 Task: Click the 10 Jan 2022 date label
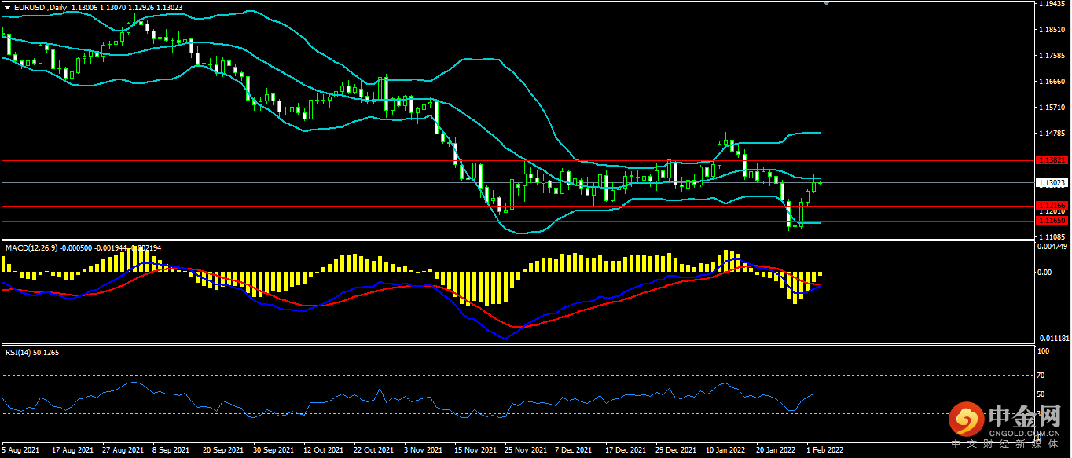pos(725,451)
